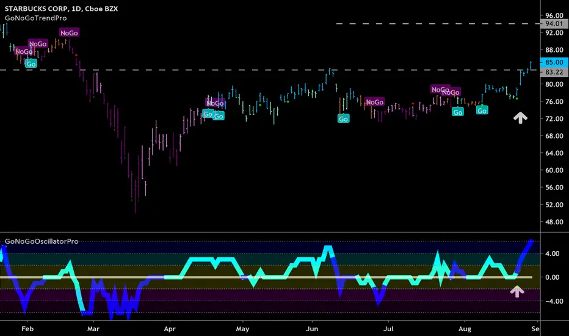The image size is (569, 336).
Task: Click the NoGo signal marker in late June
Action: pyautogui.click(x=374, y=102)
